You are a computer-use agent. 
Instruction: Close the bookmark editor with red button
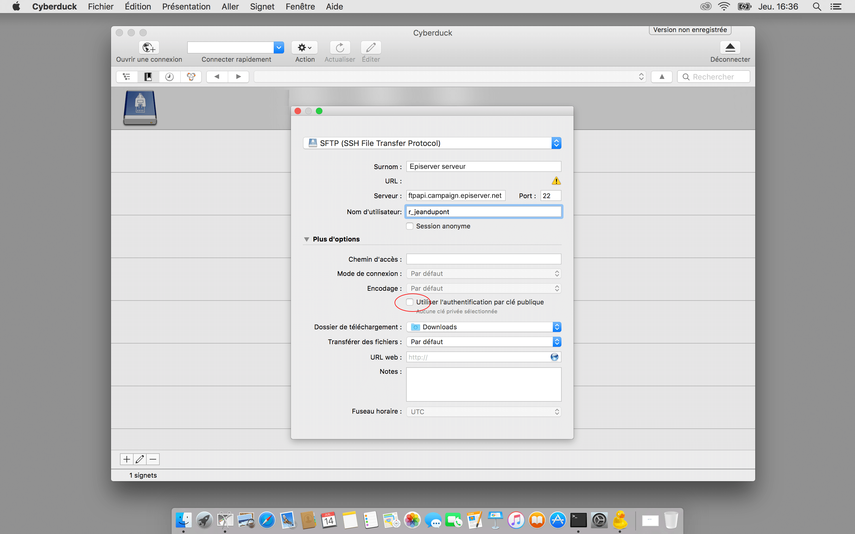click(x=298, y=111)
